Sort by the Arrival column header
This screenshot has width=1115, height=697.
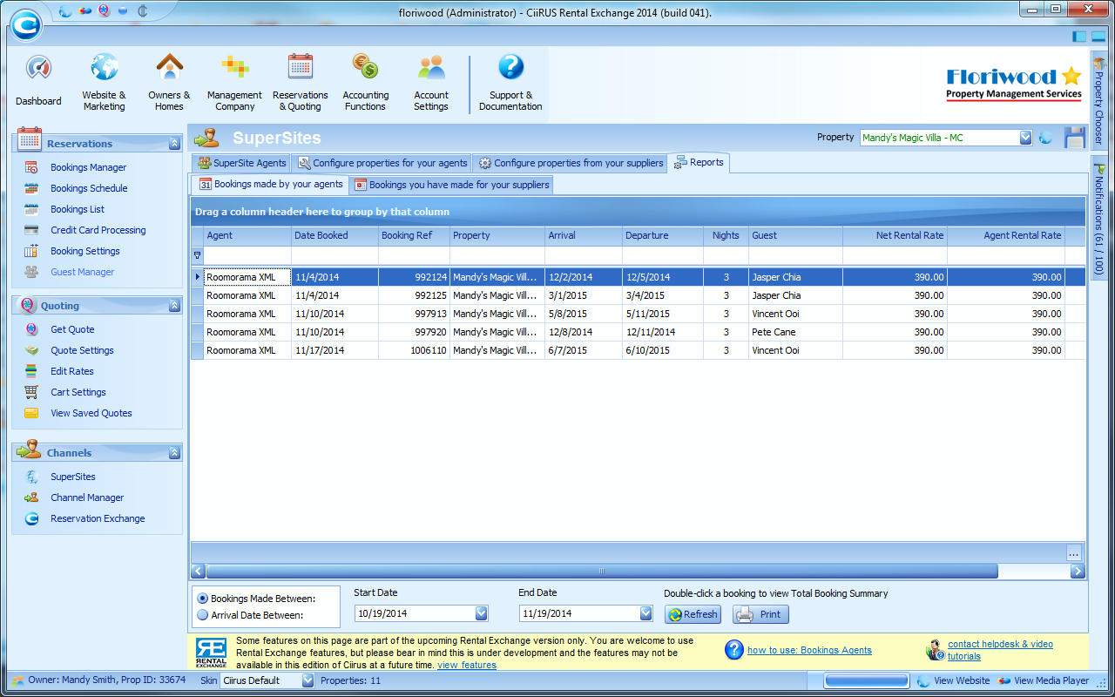583,235
